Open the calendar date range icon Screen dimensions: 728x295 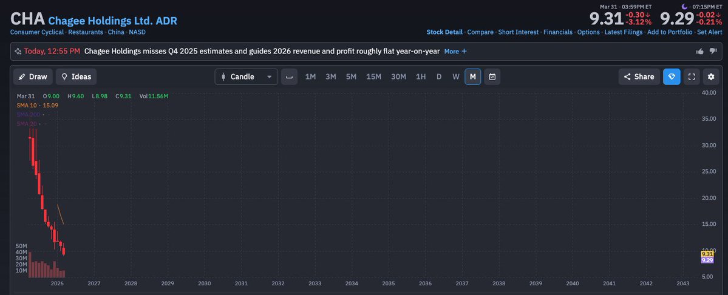click(x=492, y=76)
